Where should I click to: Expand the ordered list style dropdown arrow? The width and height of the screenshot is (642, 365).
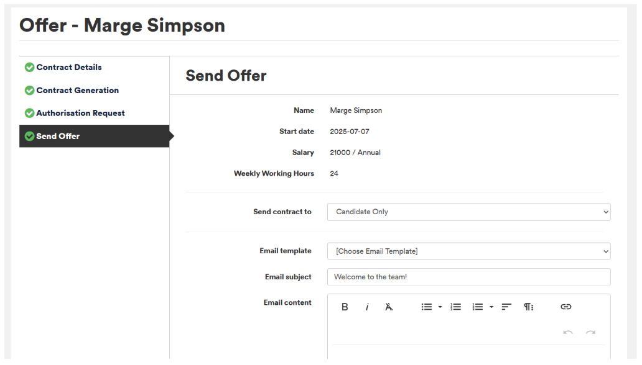pyautogui.click(x=491, y=307)
